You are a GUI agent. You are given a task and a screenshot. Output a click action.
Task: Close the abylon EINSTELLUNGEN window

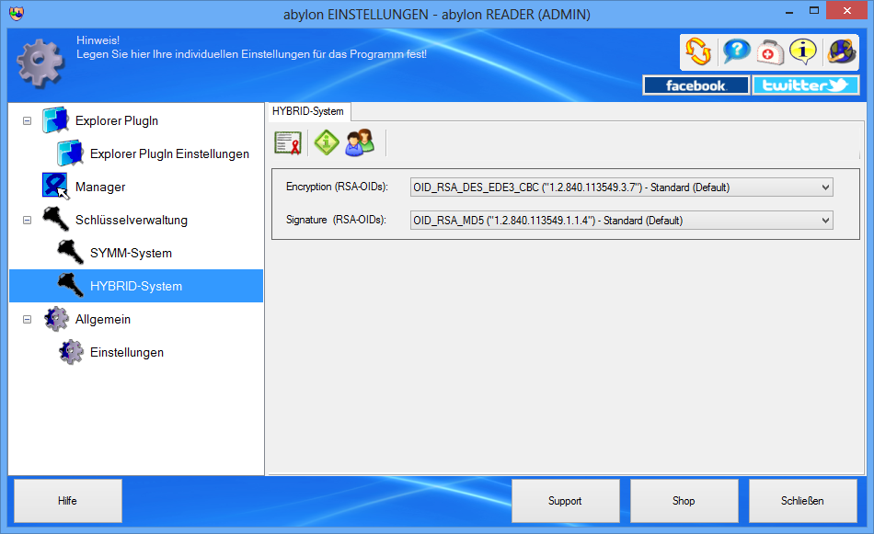coord(847,11)
